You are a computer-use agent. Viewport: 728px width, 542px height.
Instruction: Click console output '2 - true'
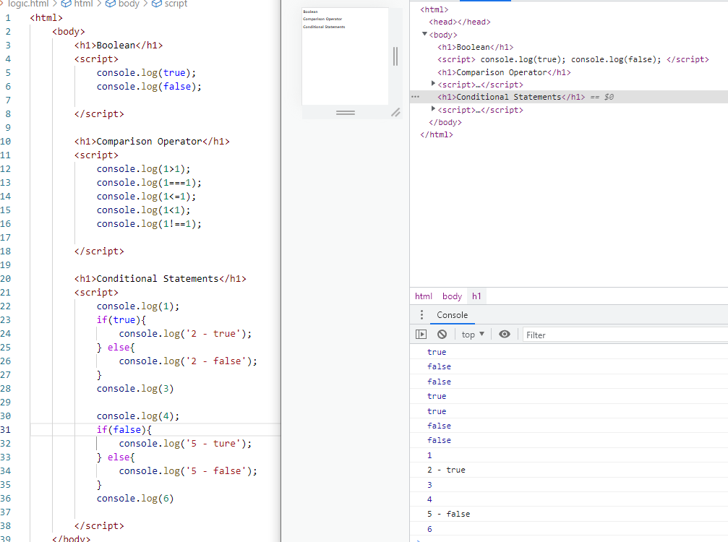click(x=446, y=470)
